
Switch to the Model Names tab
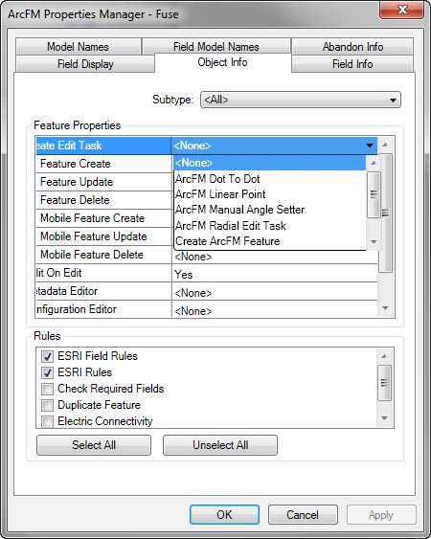79,46
